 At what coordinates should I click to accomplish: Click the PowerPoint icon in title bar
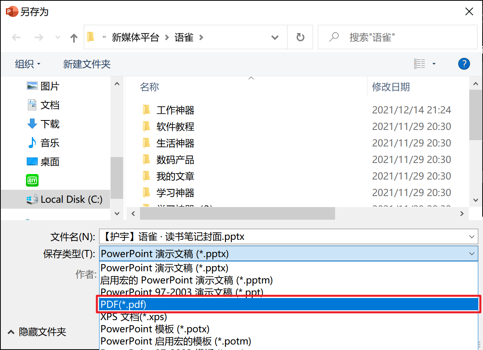[11, 11]
